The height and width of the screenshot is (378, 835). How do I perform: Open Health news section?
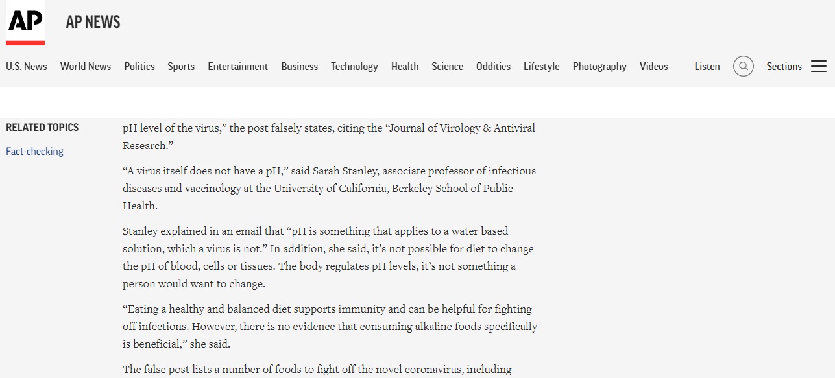pos(405,66)
